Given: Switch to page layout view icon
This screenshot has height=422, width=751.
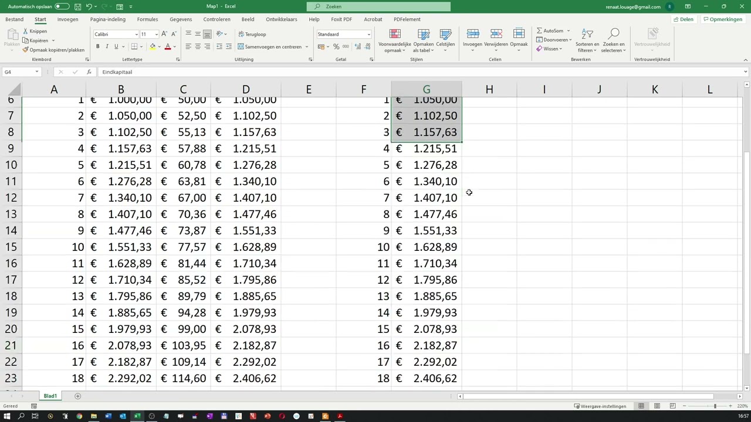Looking at the screenshot, I should point(657,406).
